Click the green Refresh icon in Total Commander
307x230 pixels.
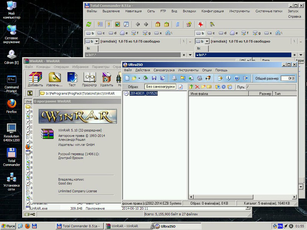tap(89, 24)
